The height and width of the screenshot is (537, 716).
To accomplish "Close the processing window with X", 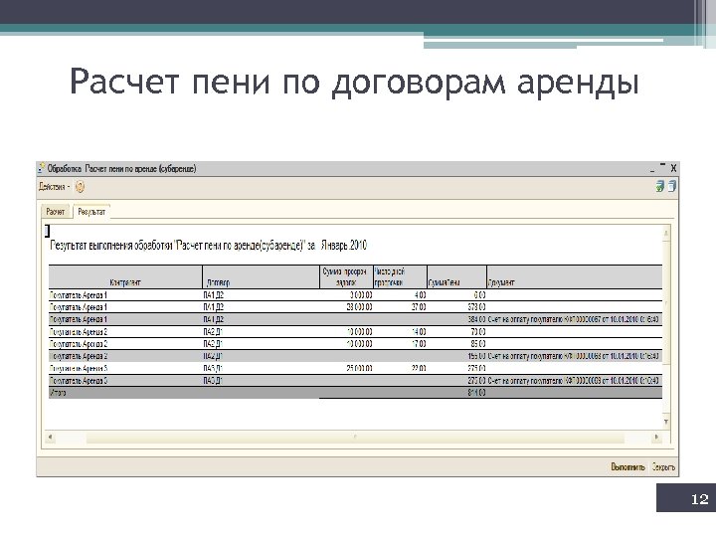I will 673,168.
